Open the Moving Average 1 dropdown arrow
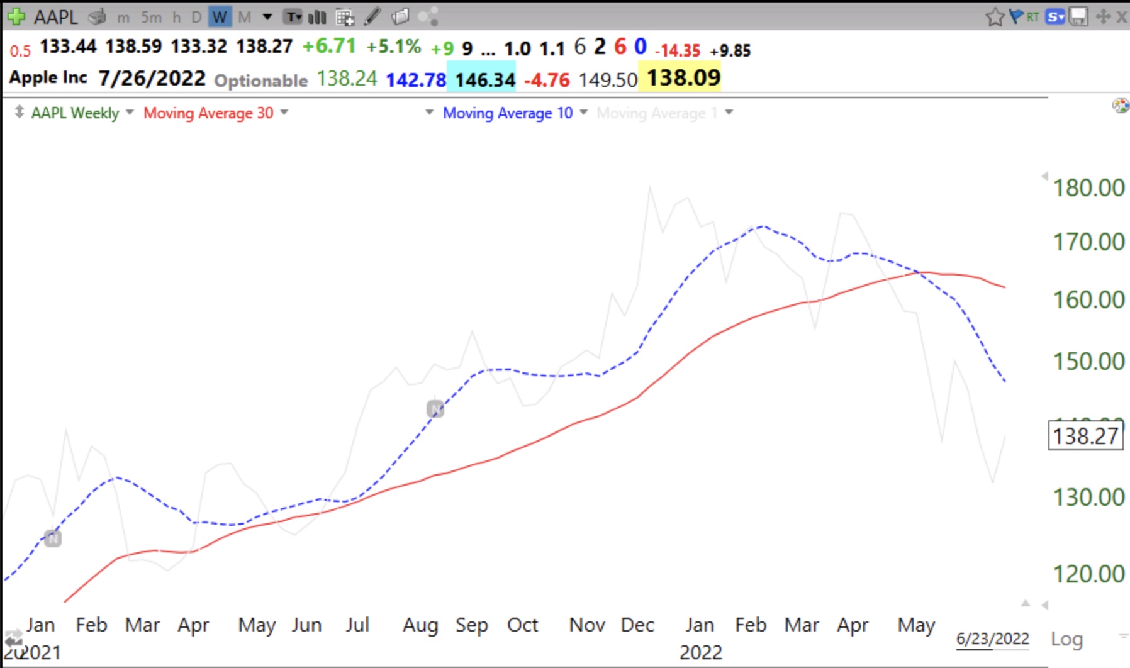 pyautogui.click(x=729, y=113)
